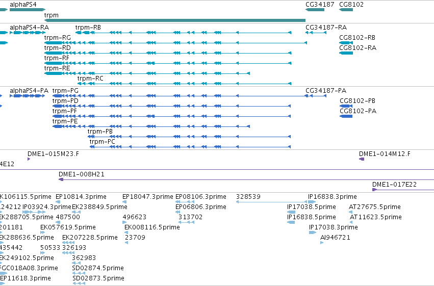Select the 326193 feature label

74,248
